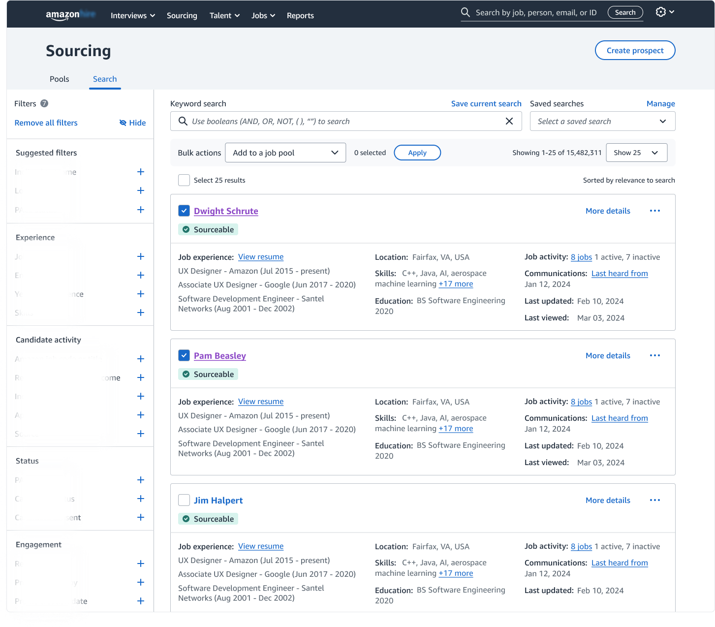Focus the top search by job or person field
The height and width of the screenshot is (627, 715).
[536, 12]
